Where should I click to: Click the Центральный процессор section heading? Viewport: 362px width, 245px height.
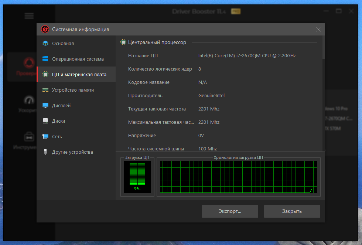click(157, 42)
